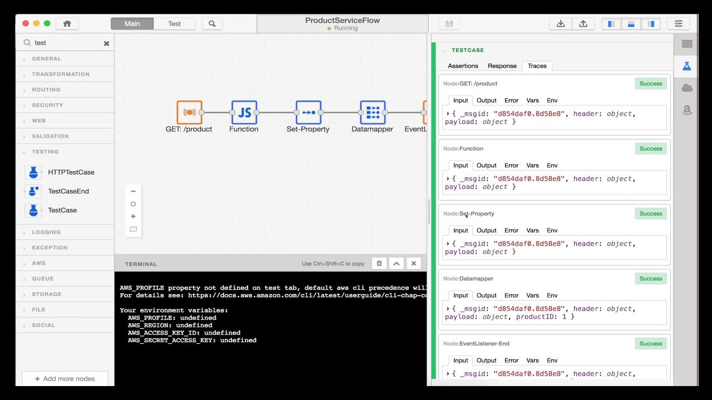Expand the ROUTING category
The width and height of the screenshot is (712, 400).
click(x=65, y=90)
